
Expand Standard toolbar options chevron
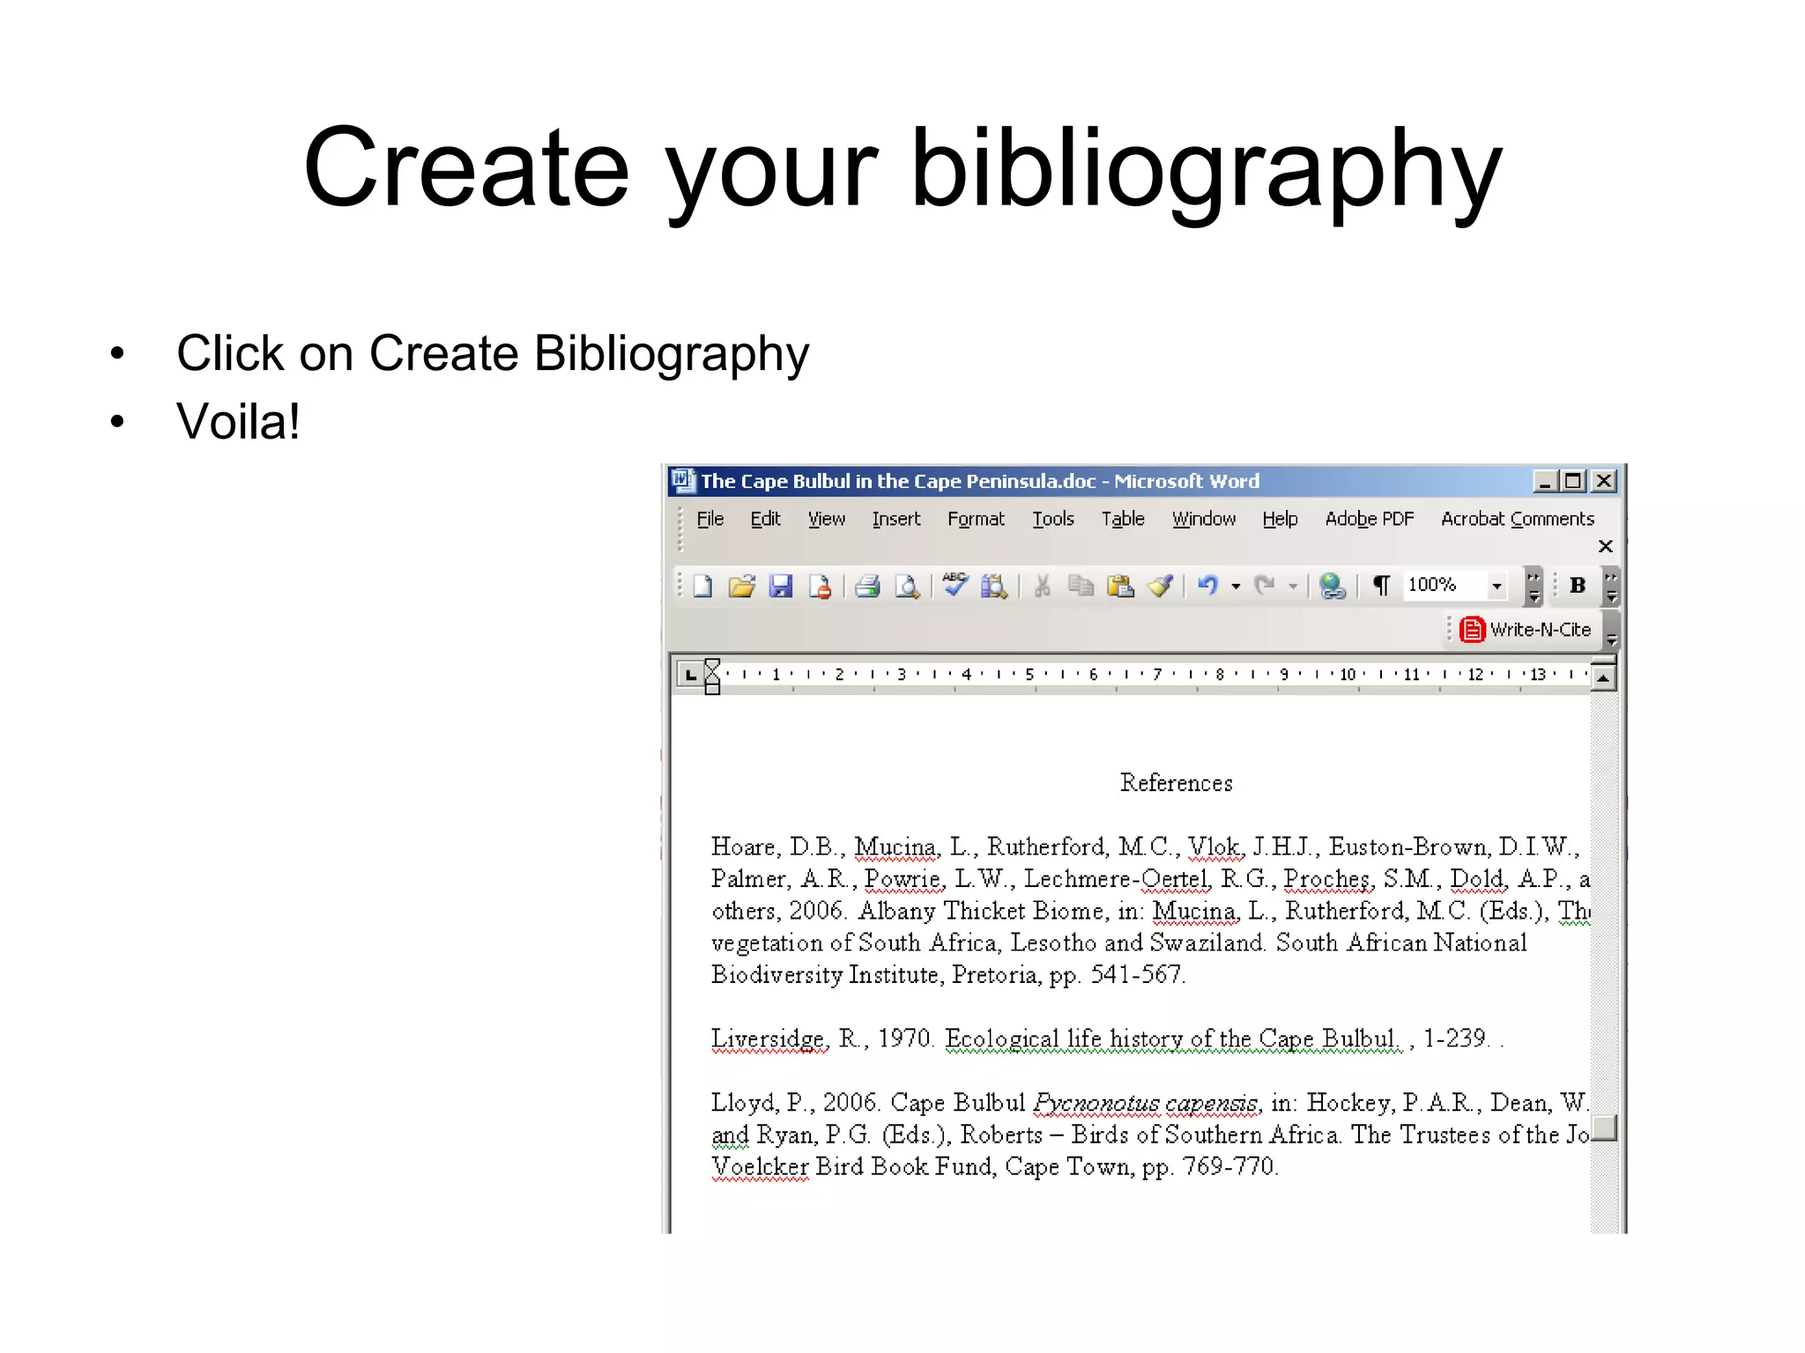[1534, 587]
